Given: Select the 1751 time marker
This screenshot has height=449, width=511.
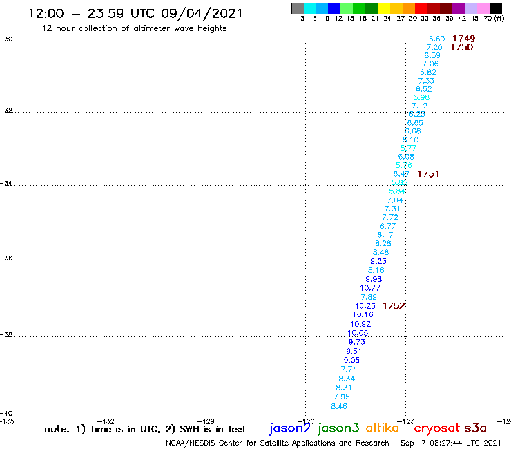Looking at the screenshot, I should tap(428, 174).
